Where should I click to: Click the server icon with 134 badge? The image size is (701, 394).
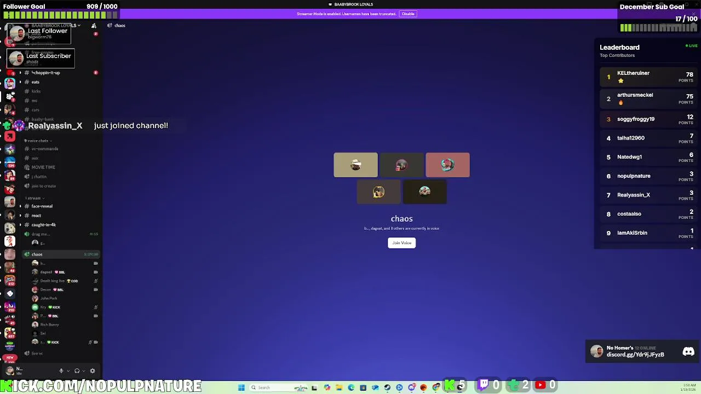click(10, 163)
